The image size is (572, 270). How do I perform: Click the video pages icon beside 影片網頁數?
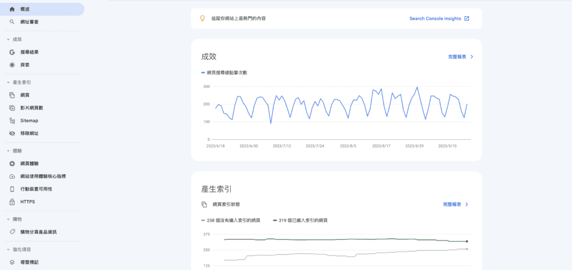12,108
